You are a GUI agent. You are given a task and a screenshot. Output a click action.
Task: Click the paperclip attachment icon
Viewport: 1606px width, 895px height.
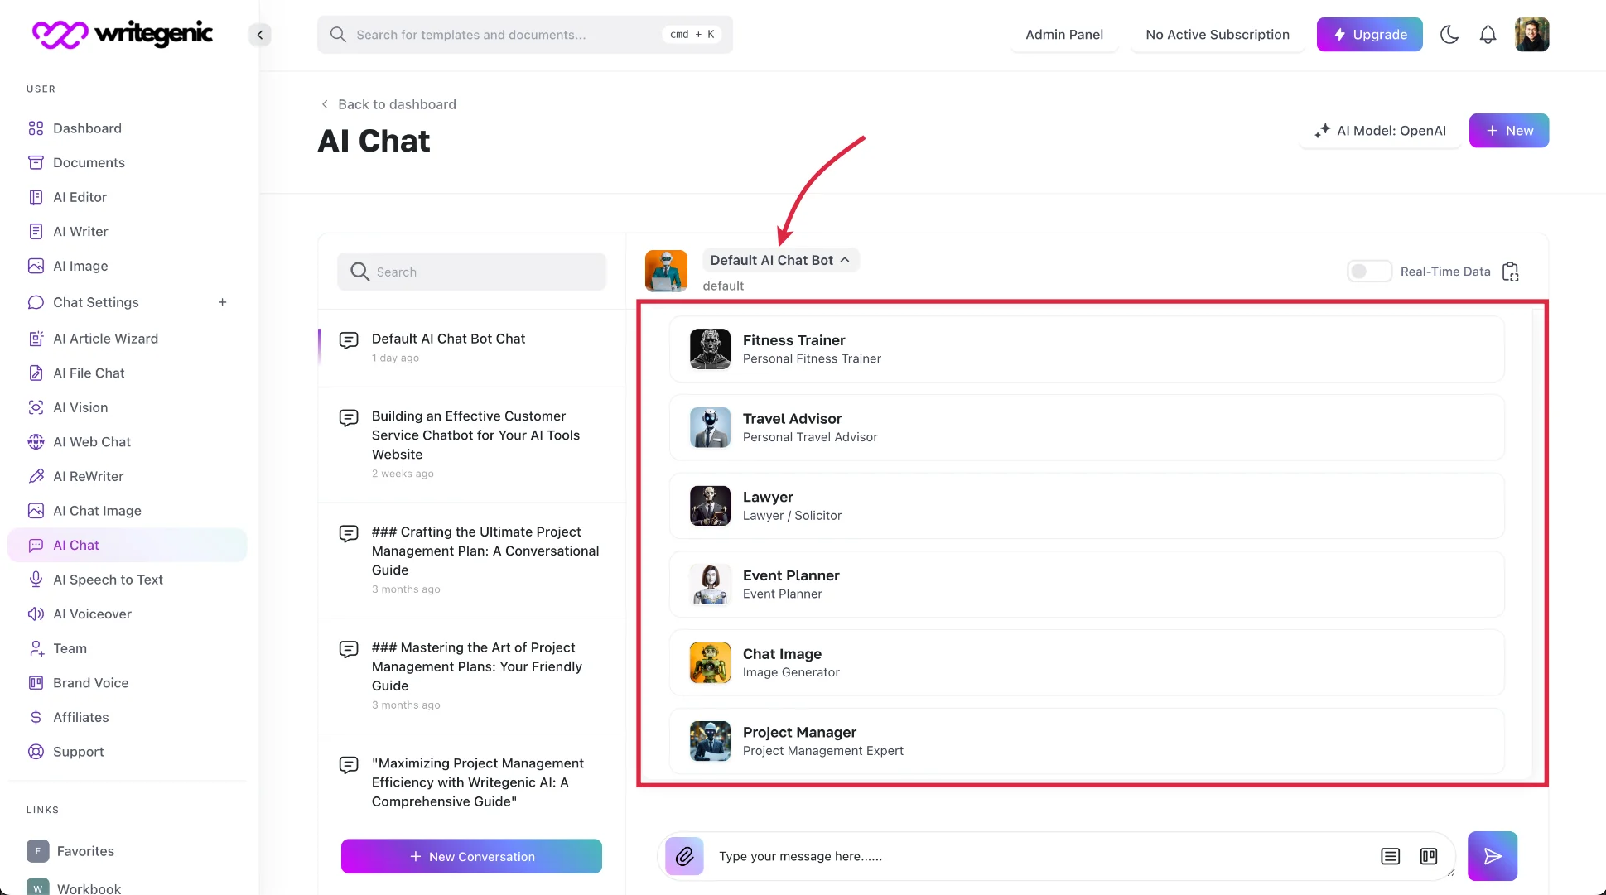(x=684, y=856)
